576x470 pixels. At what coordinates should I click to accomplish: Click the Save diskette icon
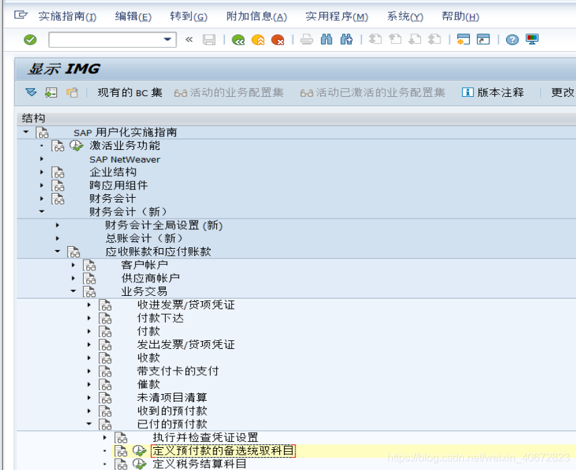click(209, 40)
